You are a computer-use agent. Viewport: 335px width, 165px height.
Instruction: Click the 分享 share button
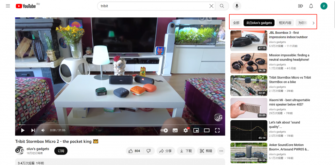pyautogui.click(x=166, y=151)
